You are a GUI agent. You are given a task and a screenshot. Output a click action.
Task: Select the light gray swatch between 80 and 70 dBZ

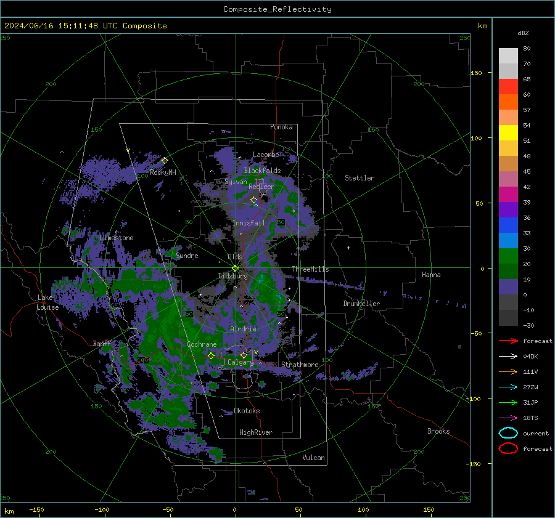(508, 56)
